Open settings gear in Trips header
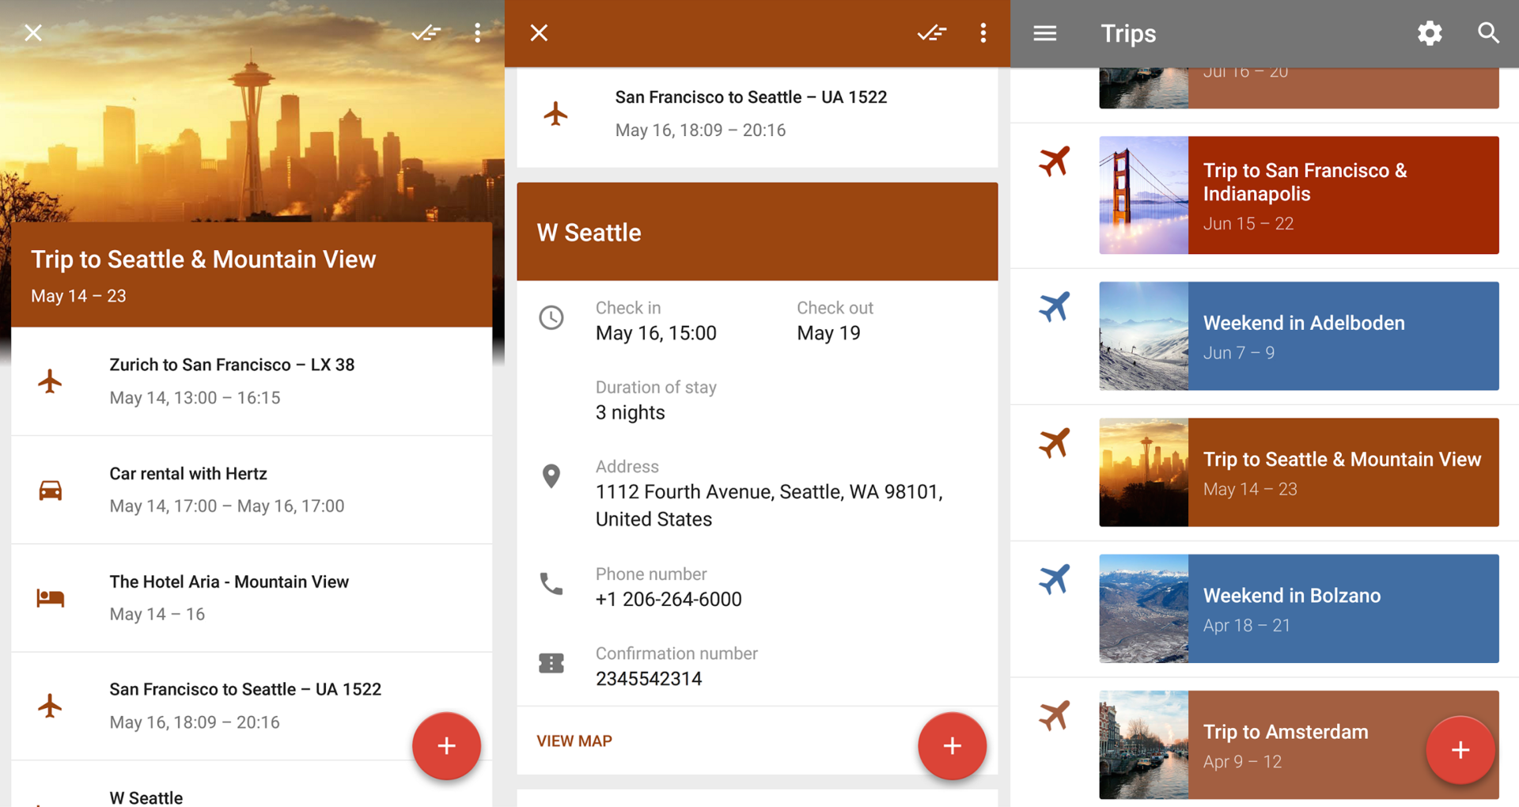Screen dimensions: 1519x807 coord(1429,33)
